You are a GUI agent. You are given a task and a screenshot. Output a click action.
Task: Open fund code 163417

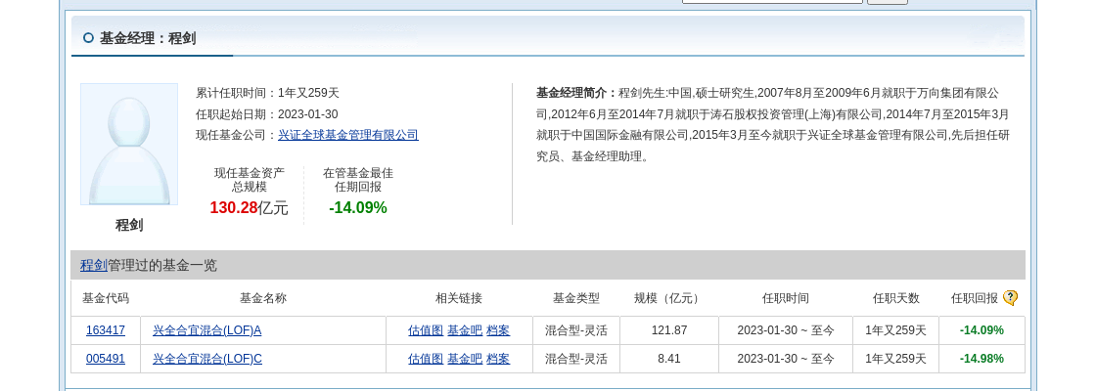click(106, 330)
